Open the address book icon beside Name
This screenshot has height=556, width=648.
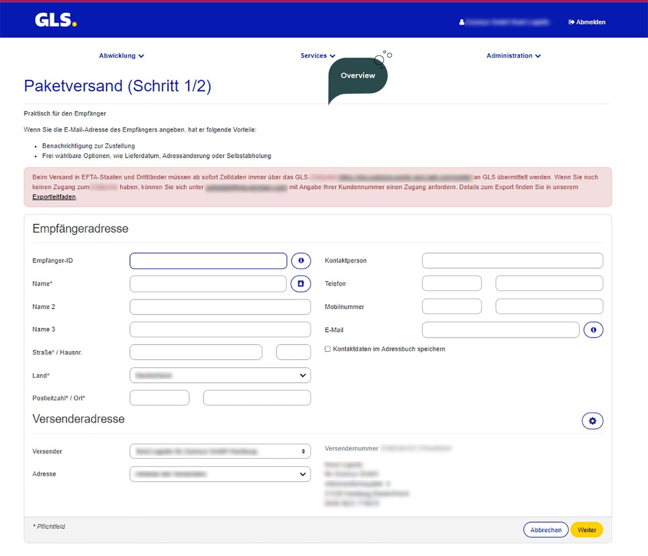tap(301, 284)
